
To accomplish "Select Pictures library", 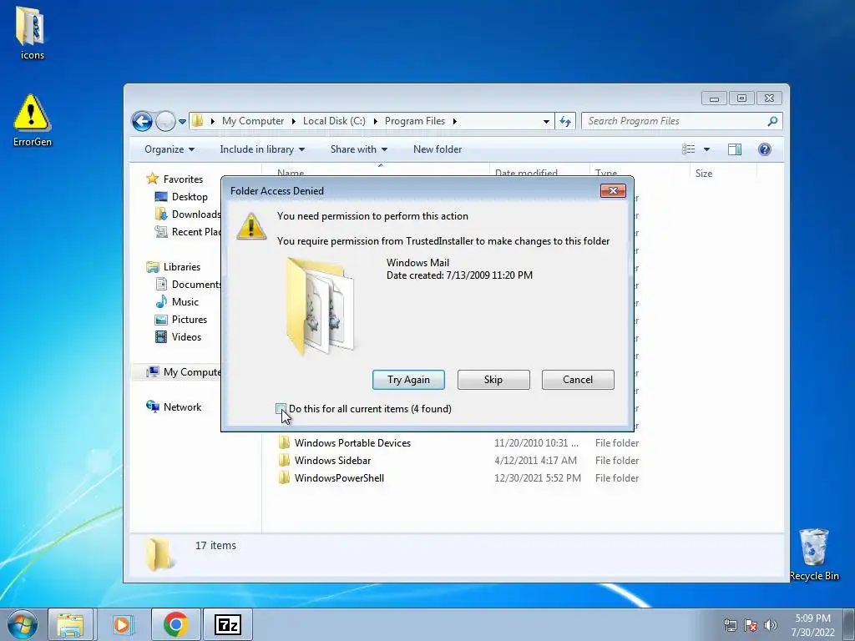I will tap(181, 320).
